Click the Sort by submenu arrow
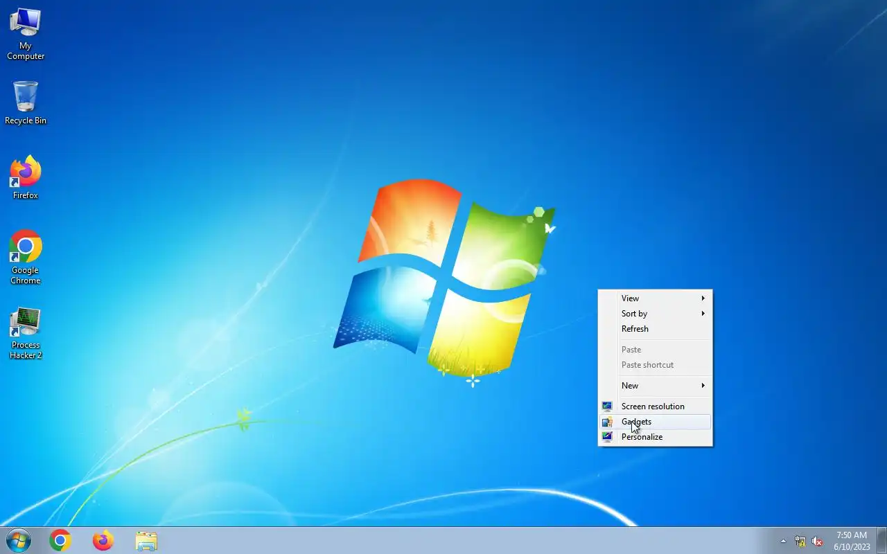 (703, 314)
